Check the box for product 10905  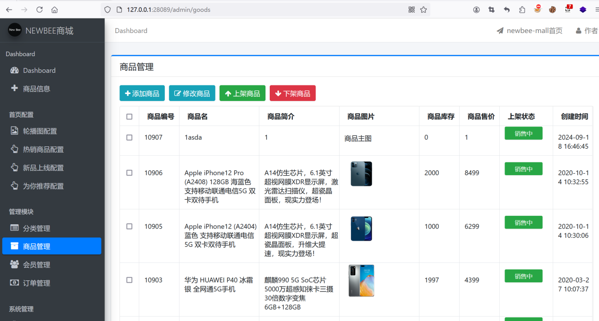(x=129, y=227)
